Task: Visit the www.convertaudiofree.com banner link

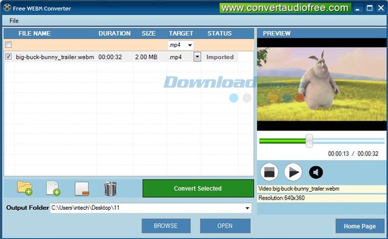Action: pos(285,8)
